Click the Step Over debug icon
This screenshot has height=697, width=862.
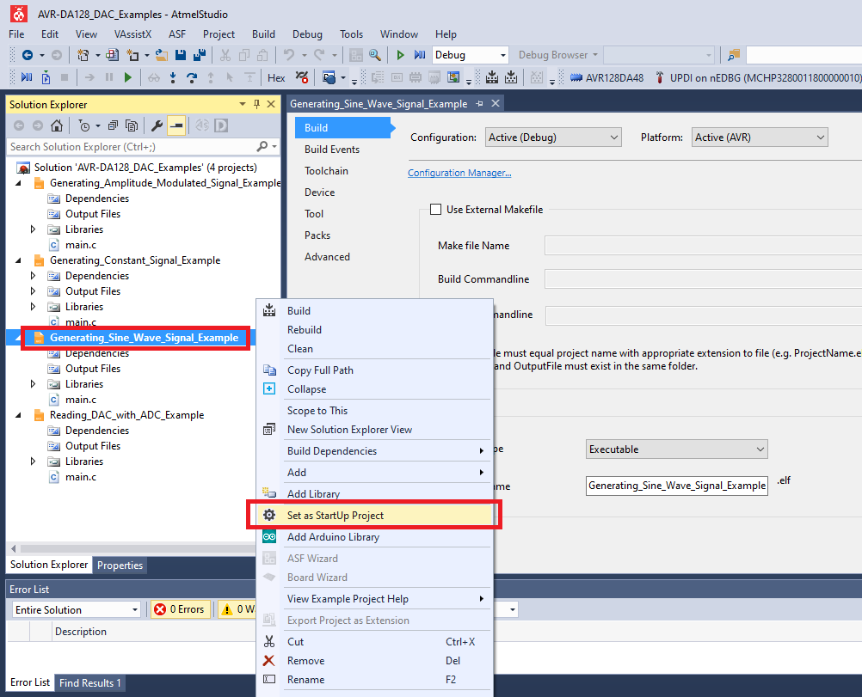191,77
